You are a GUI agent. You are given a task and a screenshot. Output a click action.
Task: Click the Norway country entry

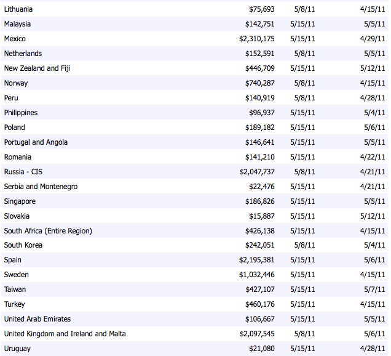pos(16,83)
